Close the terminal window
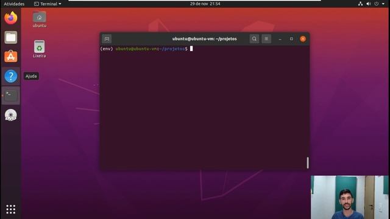Image resolution: width=390 pixels, height=219 pixels. tap(303, 39)
